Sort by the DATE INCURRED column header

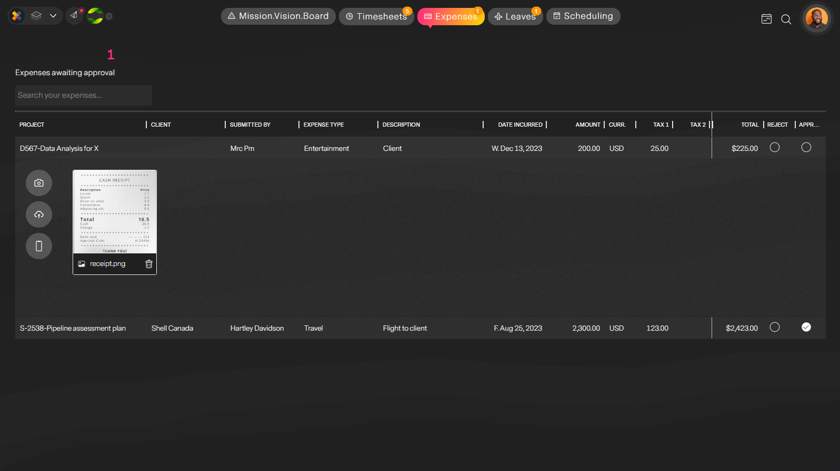[520, 125]
